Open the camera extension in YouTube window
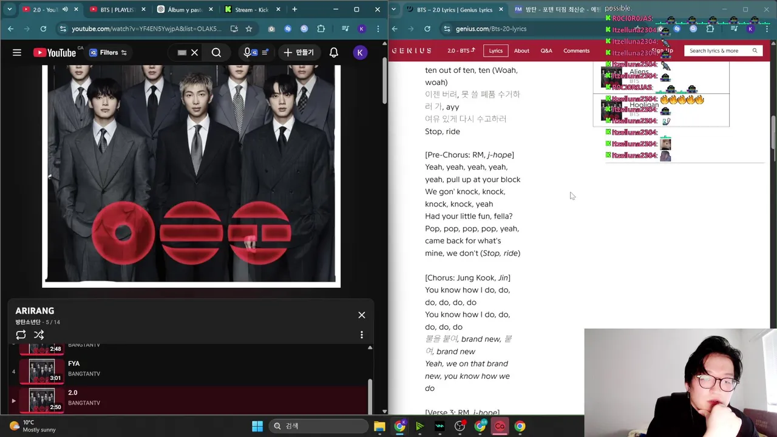 [x=271, y=29]
